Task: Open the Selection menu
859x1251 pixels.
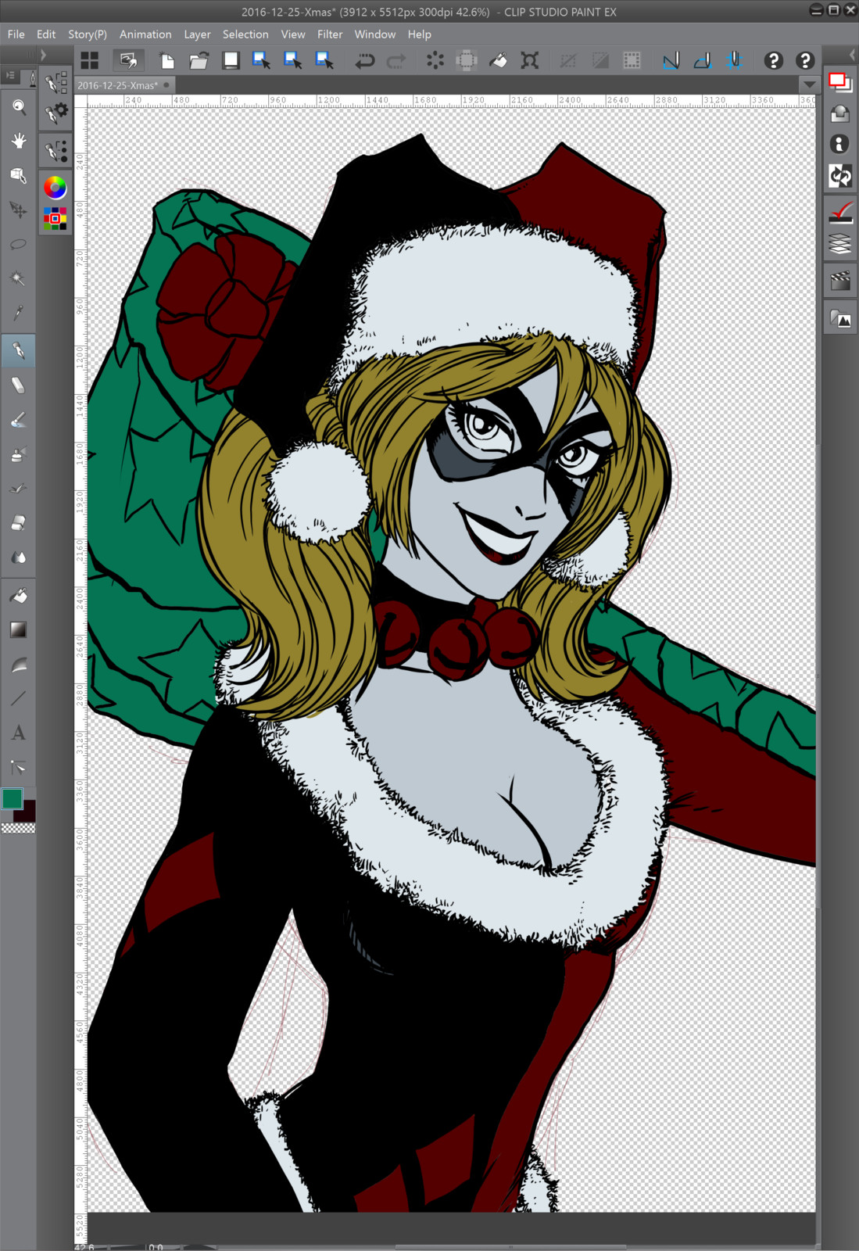Action: (x=245, y=34)
